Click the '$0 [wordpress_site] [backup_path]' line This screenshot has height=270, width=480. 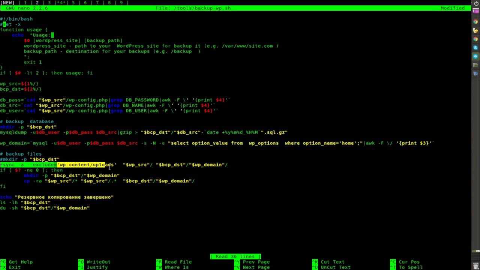pos(73,40)
